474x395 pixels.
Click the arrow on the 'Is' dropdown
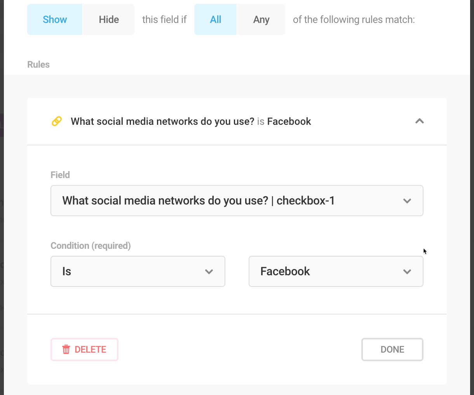point(209,272)
